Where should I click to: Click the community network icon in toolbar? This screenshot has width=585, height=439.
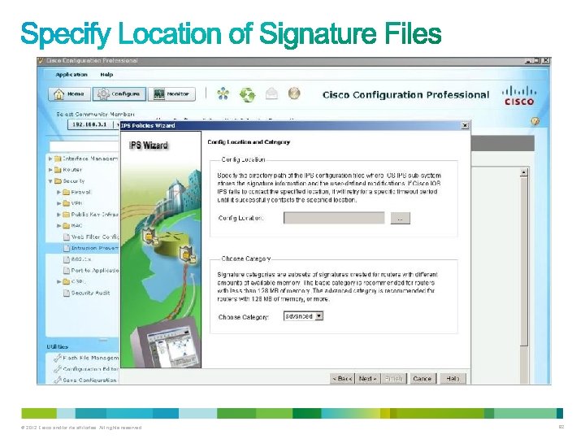[223, 93]
